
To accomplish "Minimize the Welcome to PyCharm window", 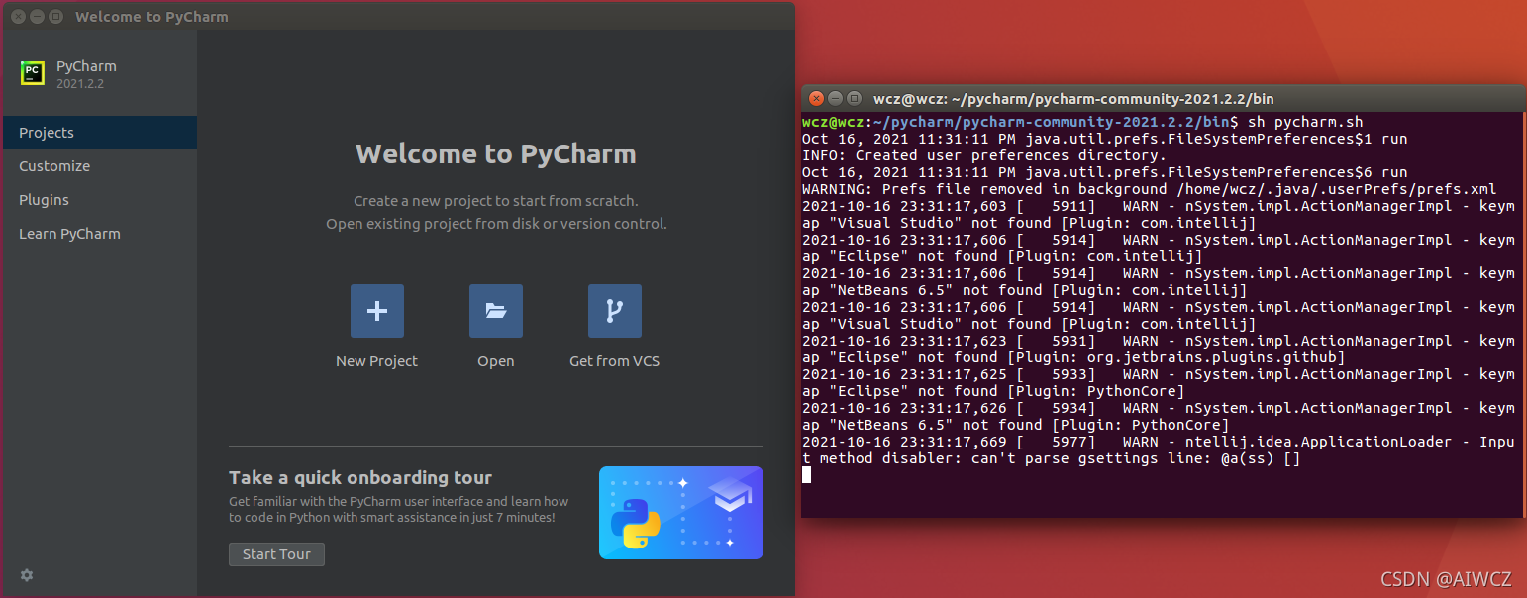I will click(37, 17).
